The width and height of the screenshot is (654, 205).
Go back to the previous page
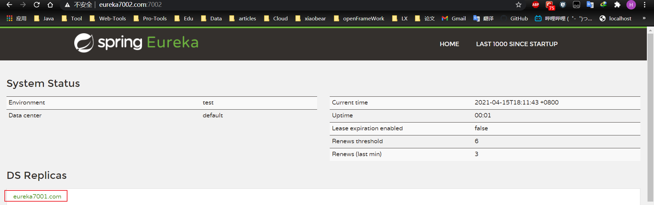click(x=9, y=5)
